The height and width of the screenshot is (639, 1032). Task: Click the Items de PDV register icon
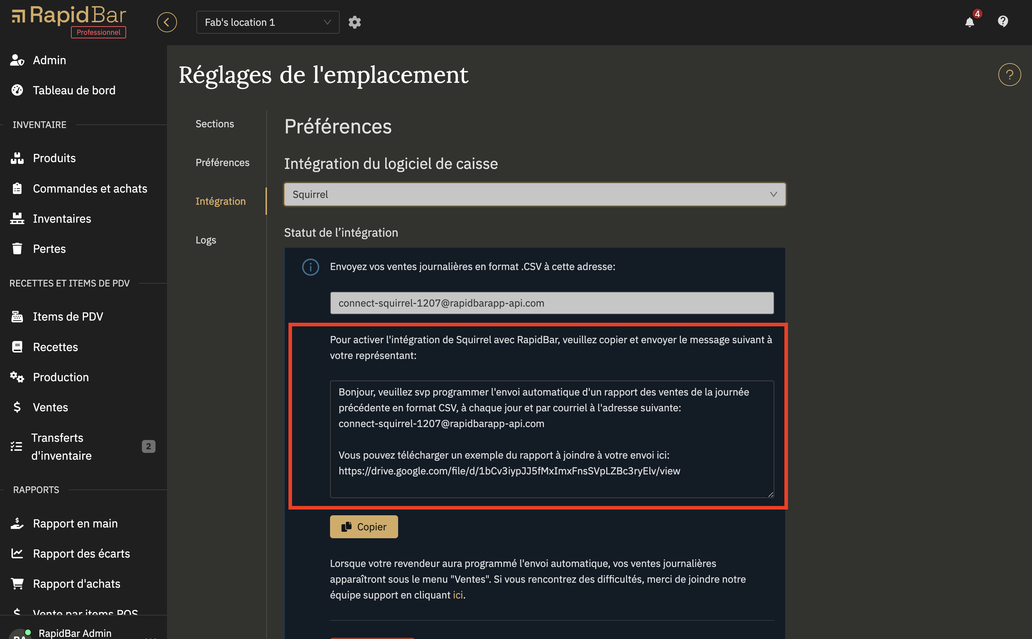[x=17, y=317]
